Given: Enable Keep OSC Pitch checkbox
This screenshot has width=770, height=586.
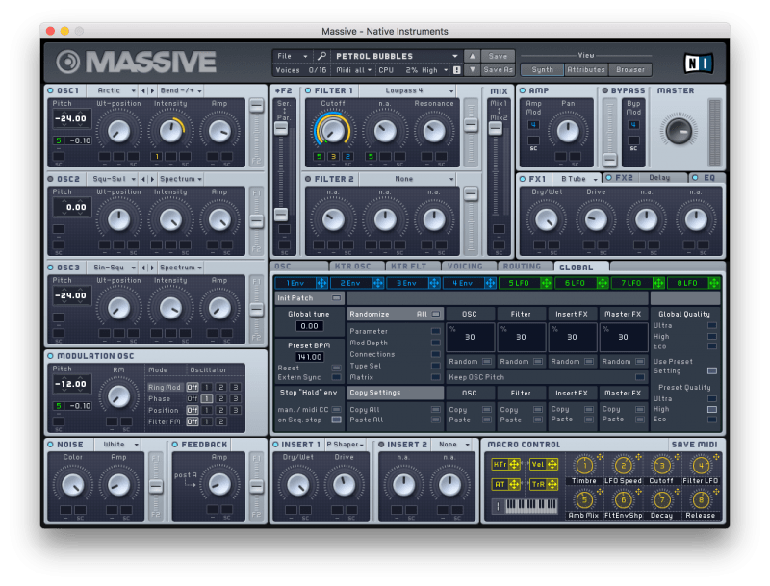Looking at the screenshot, I should (x=639, y=377).
